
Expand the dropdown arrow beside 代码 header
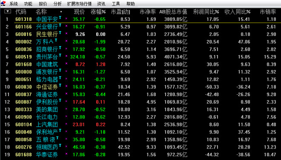(x=8, y=12)
